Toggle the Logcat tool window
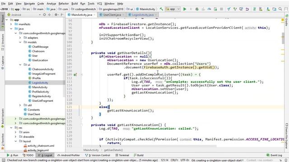Screen dimensions: 289x162 pyautogui.click(x=45, y=155)
